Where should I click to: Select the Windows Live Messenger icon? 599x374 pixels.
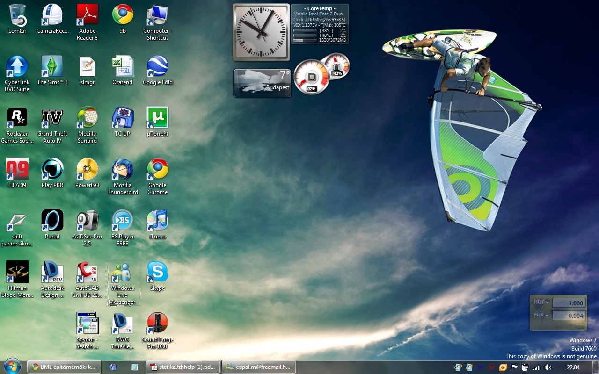click(x=123, y=282)
